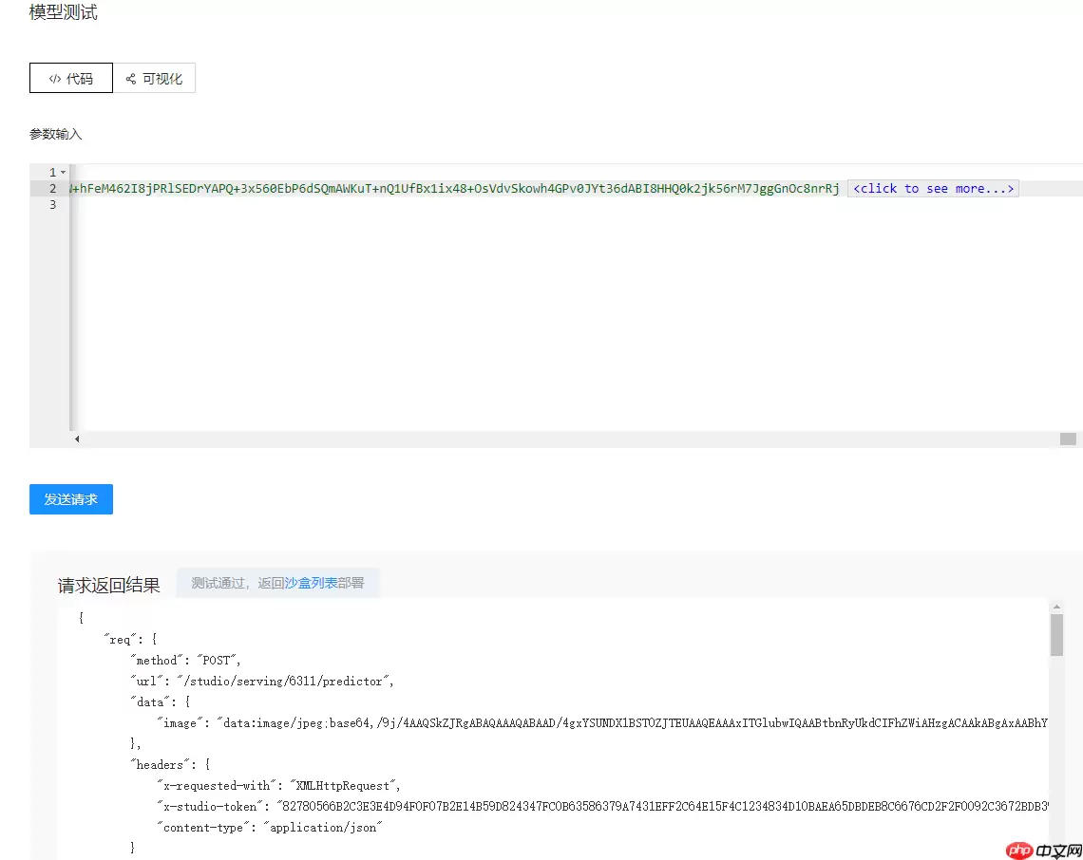Click the "content-type" header line in results
The image size is (1083, 860).
[270, 827]
